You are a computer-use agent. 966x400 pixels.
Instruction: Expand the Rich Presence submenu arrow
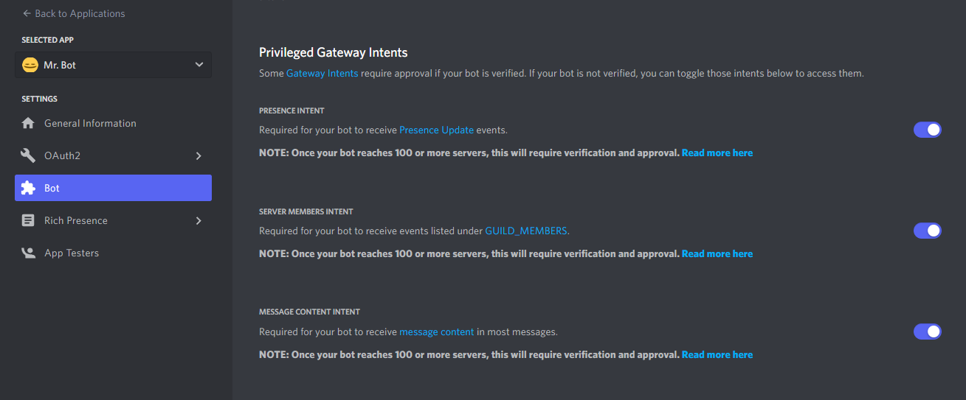tap(199, 220)
